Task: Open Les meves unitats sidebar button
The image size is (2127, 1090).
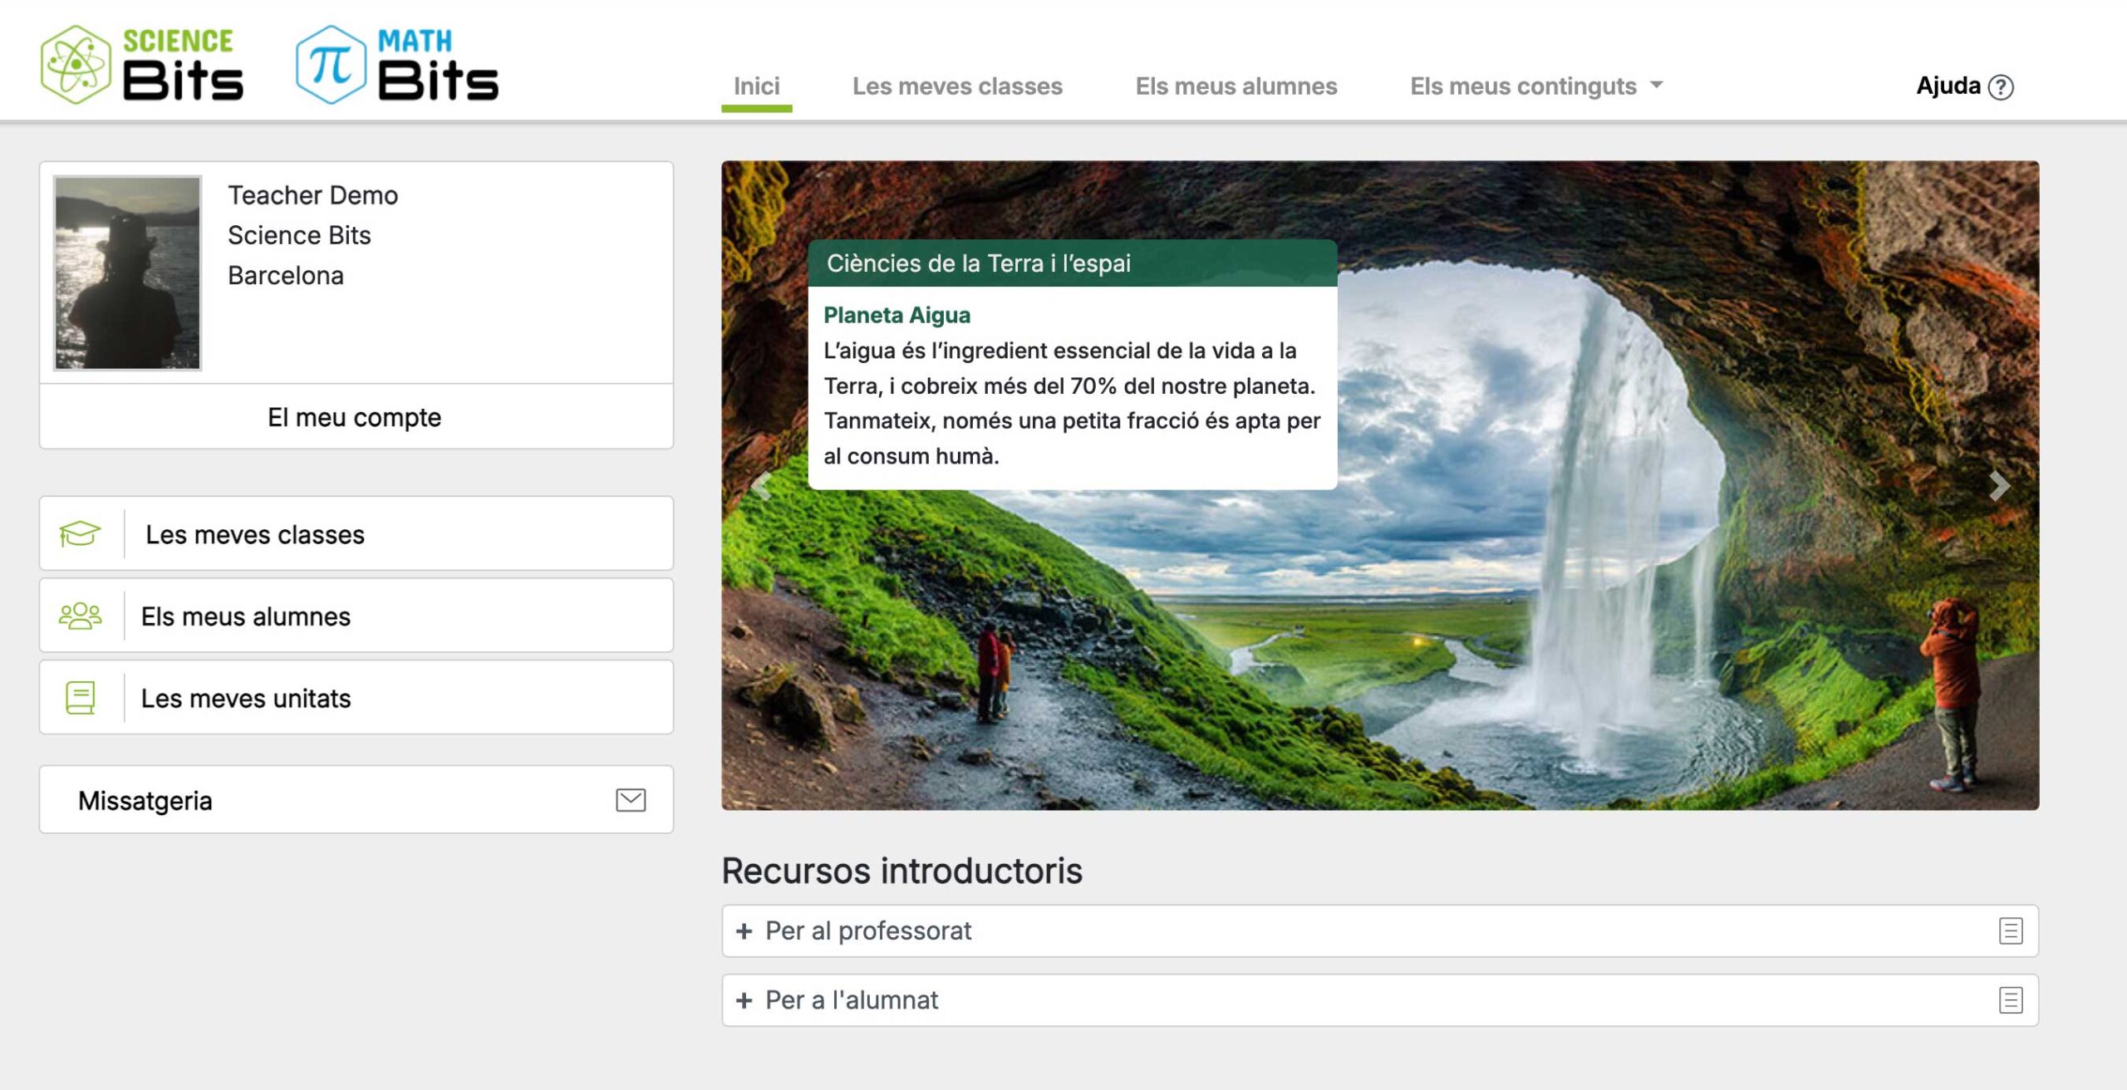Action: [356, 698]
